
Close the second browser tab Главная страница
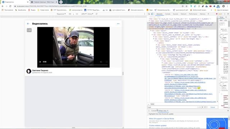56,2
